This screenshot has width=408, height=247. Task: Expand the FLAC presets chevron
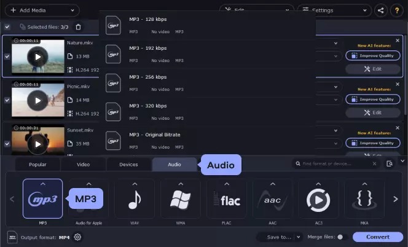pyautogui.click(x=227, y=184)
